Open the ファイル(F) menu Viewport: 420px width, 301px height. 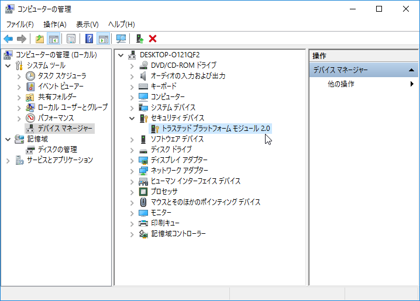coord(20,25)
